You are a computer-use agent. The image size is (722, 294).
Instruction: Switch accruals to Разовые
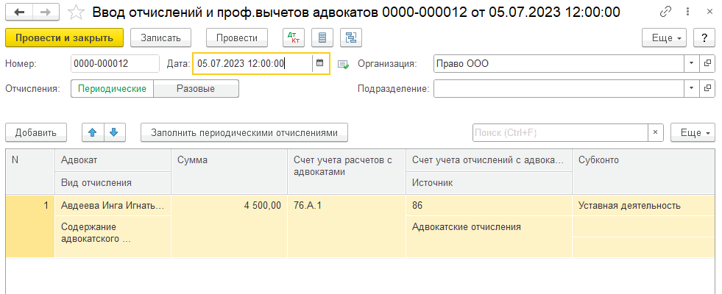click(x=197, y=89)
